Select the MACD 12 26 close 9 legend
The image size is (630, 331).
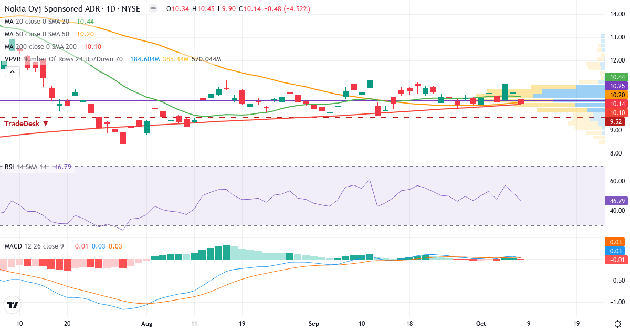(x=34, y=246)
